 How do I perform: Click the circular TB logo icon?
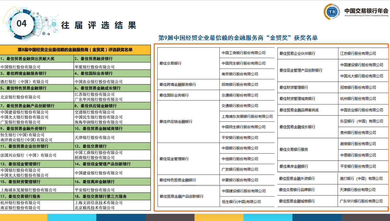(x=332, y=12)
